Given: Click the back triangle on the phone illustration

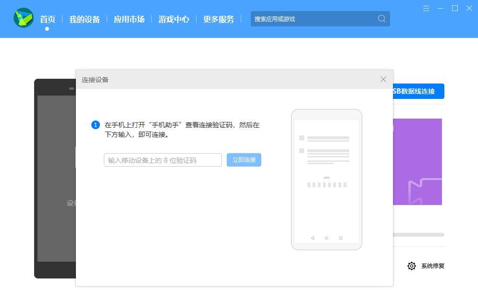Looking at the screenshot, I should [x=313, y=238].
